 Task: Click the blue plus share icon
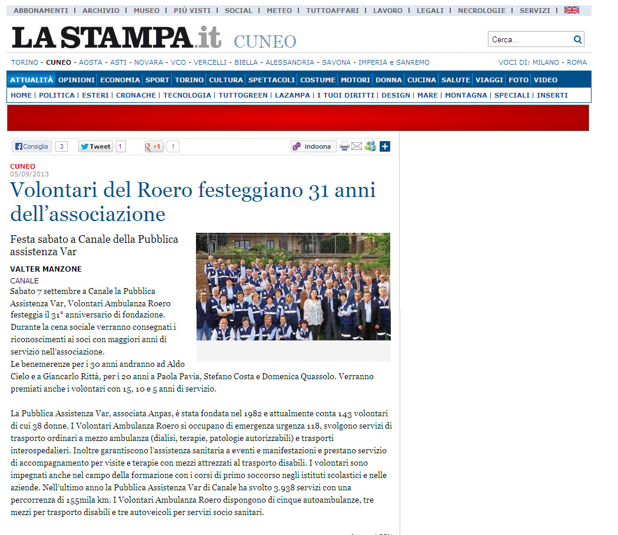(x=385, y=146)
